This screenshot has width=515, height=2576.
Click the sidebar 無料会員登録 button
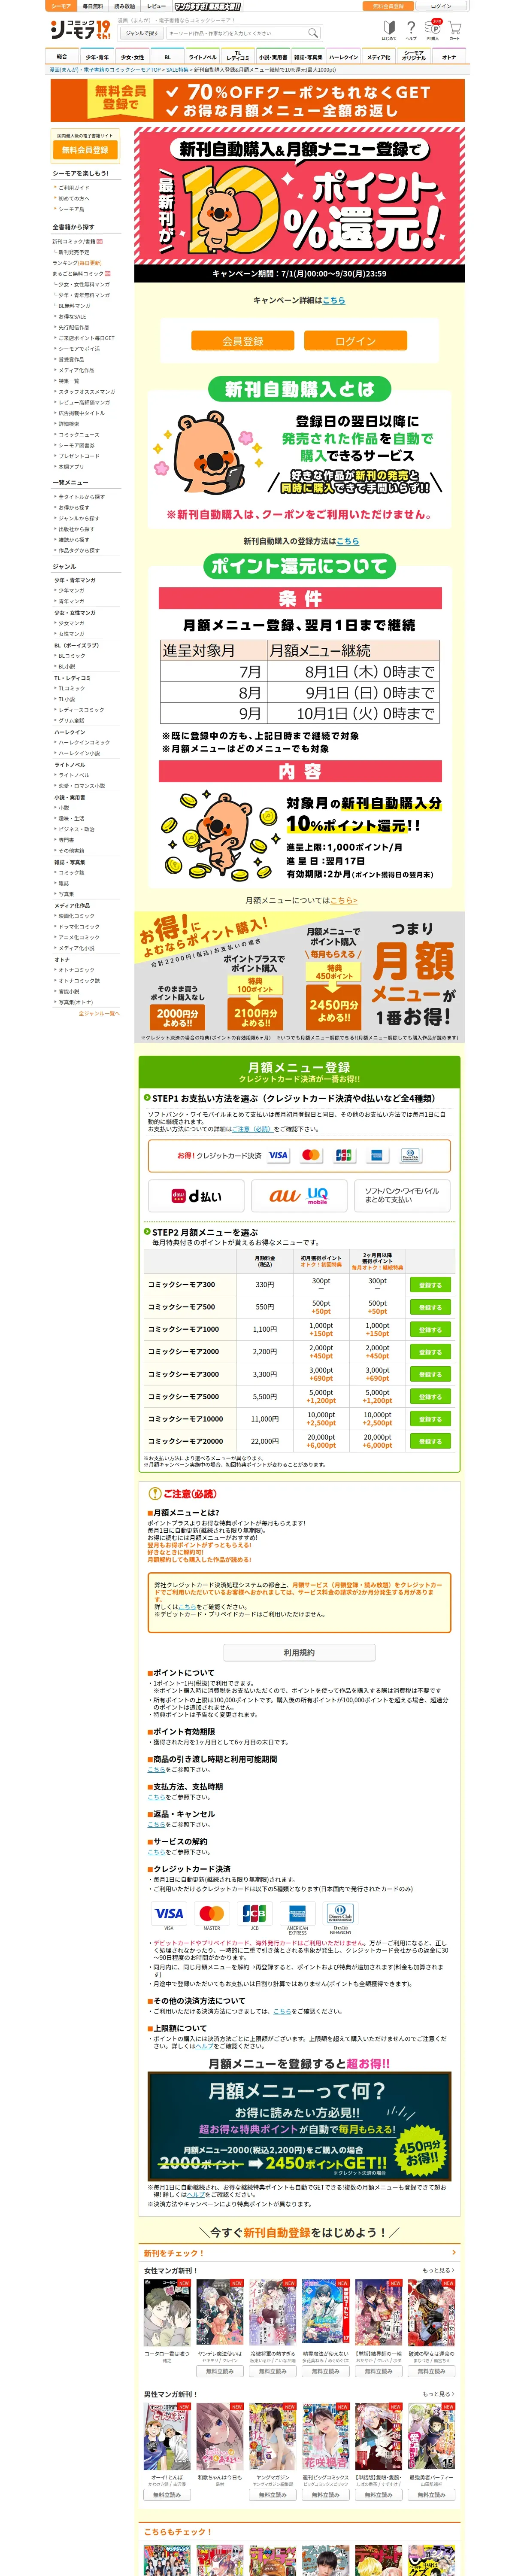pyautogui.click(x=85, y=150)
